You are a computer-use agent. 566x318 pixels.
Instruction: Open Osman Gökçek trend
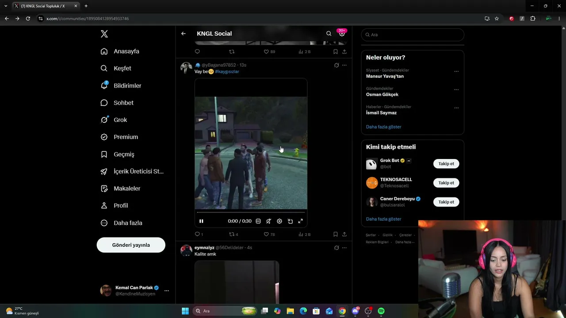click(382, 95)
